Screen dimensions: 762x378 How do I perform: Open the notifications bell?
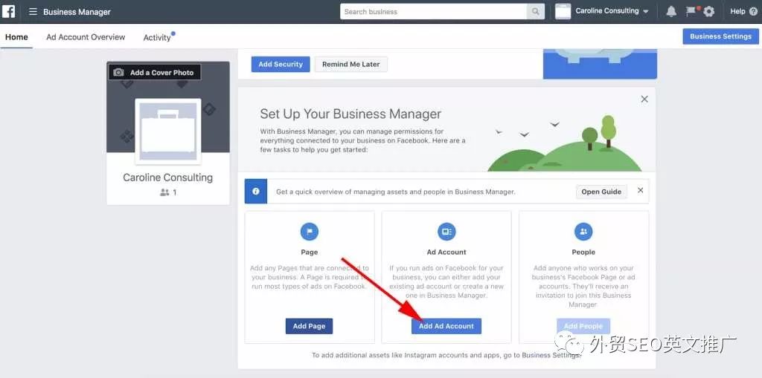click(x=671, y=12)
